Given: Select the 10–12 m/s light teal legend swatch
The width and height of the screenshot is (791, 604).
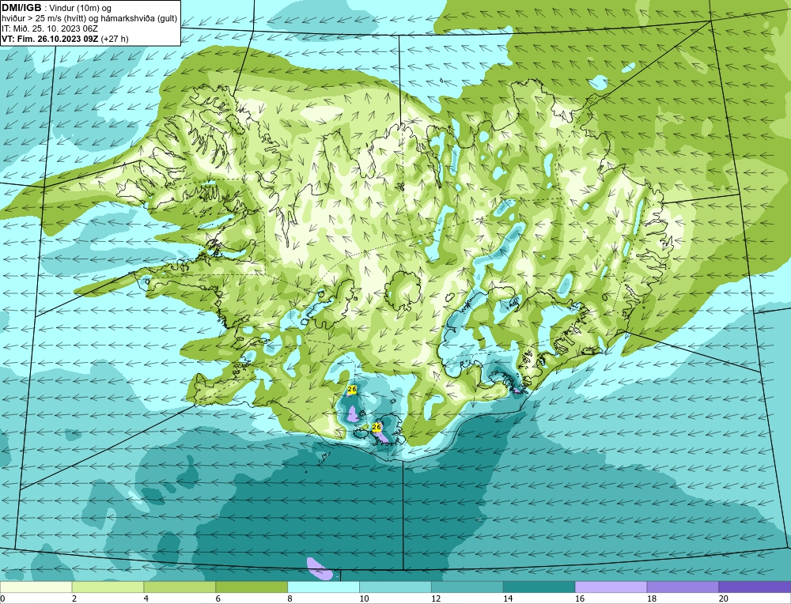Looking at the screenshot, I should point(395,587).
